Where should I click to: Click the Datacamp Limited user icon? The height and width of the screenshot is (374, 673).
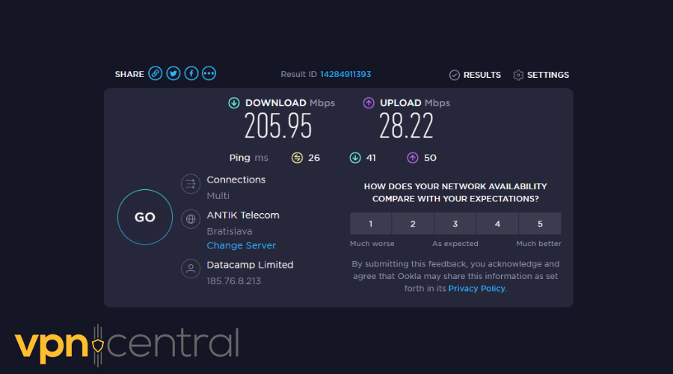191,269
